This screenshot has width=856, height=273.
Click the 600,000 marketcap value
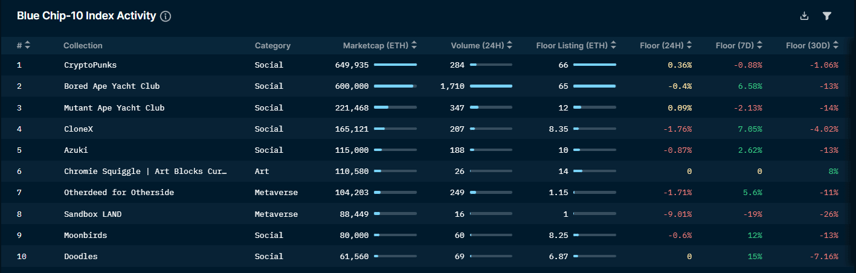pyautogui.click(x=352, y=86)
